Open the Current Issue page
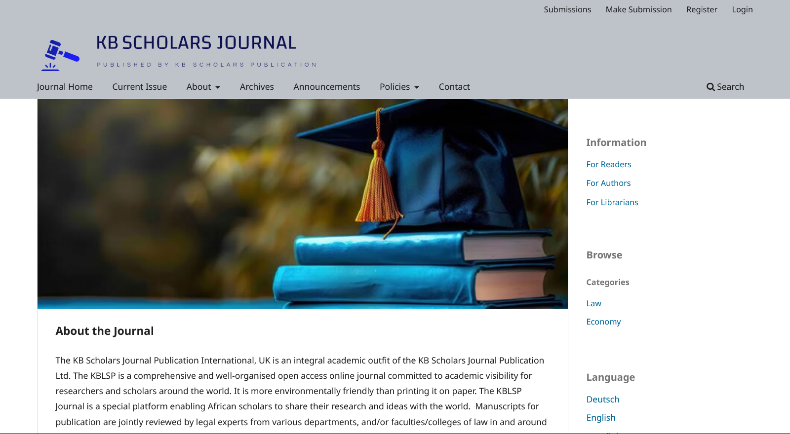This screenshot has width=790, height=434. click(x=139, y=87)
